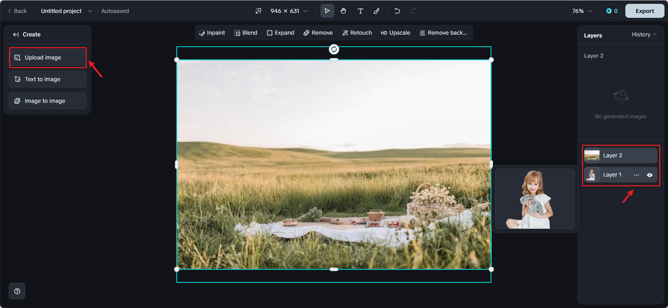Undo the last action
The image size is (668, 308).
point(397,11)
